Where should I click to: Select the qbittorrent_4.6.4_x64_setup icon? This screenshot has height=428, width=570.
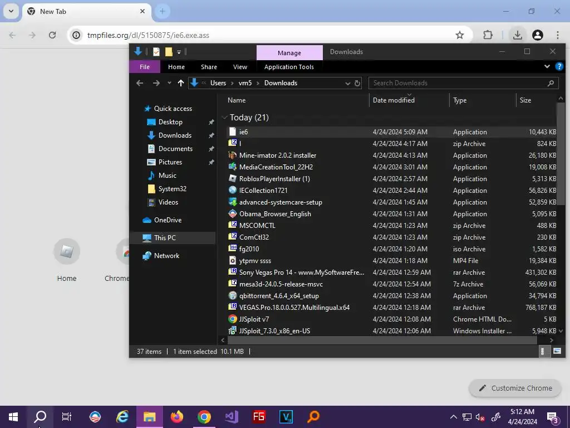(233, 295)
